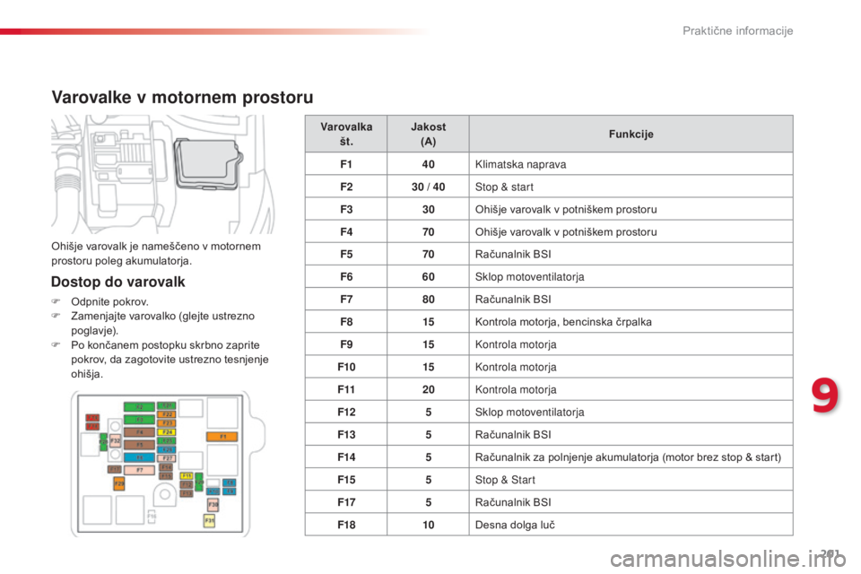Select the pink F7 fuse in the diagram
Screen dimensions: 861x574
pos(140,470)
